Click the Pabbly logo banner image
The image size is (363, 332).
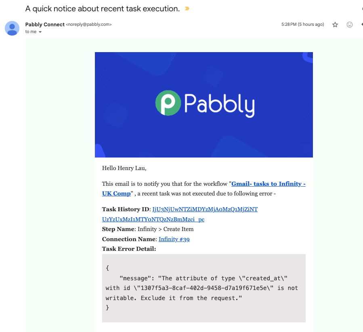click(204, 105)
